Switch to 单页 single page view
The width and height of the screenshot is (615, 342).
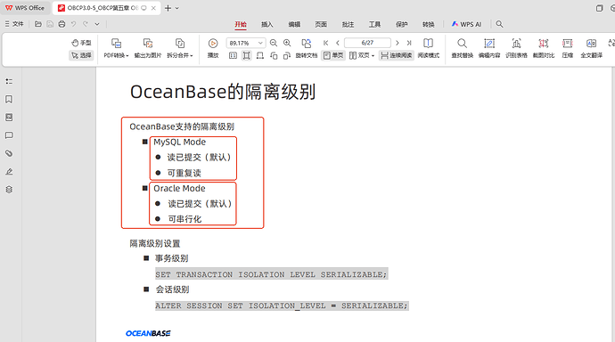coord(333,55)
